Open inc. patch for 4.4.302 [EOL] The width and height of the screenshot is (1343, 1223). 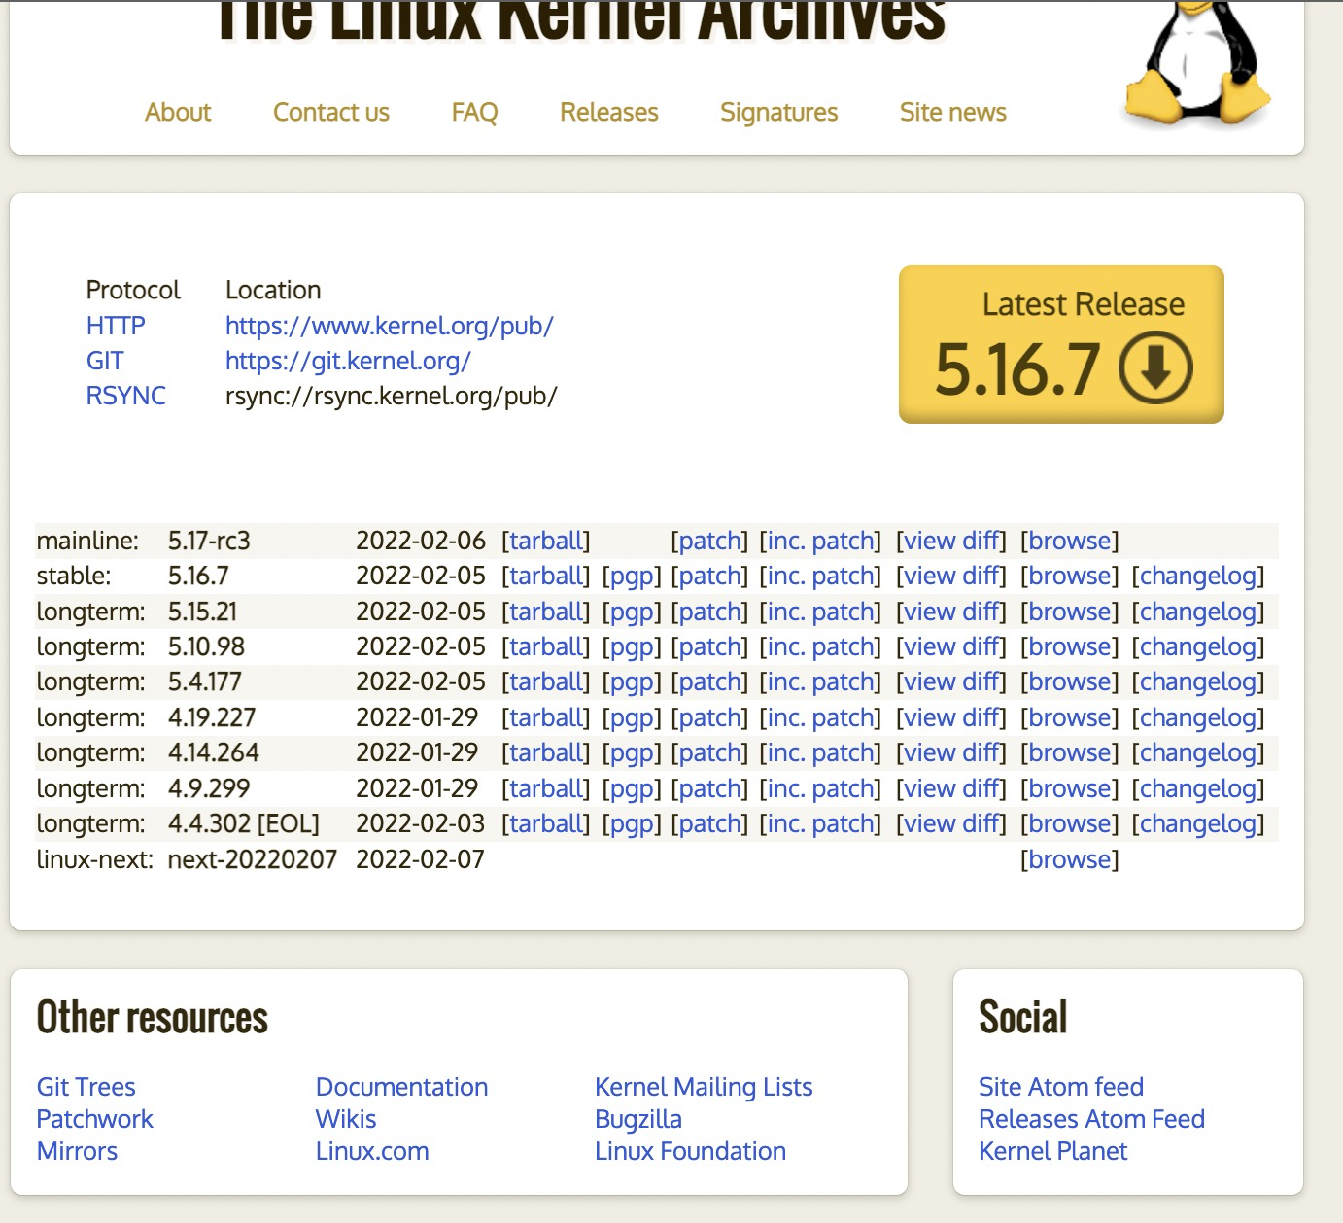821,824
